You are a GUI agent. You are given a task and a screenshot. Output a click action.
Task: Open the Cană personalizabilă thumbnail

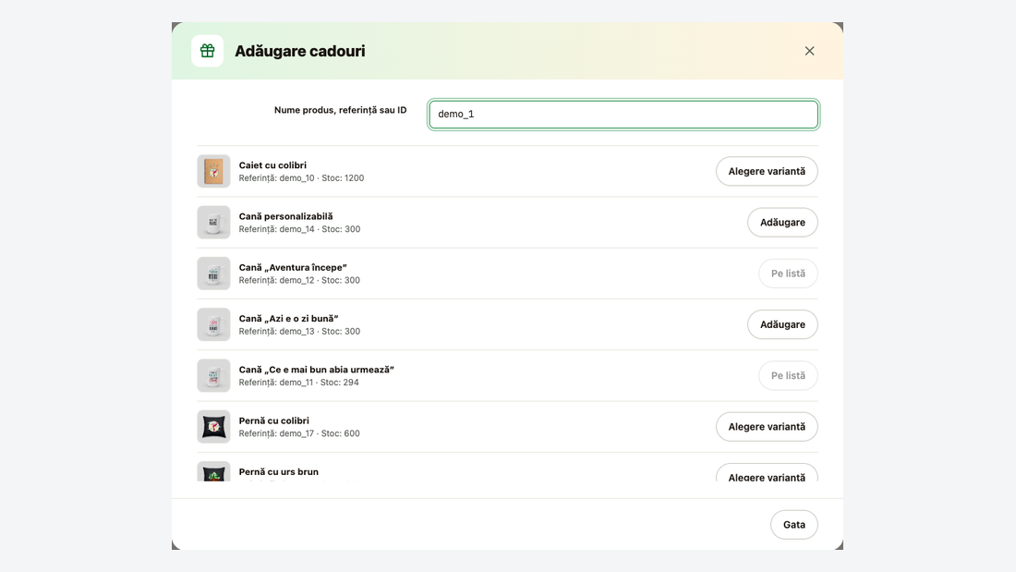coord(214,223)
